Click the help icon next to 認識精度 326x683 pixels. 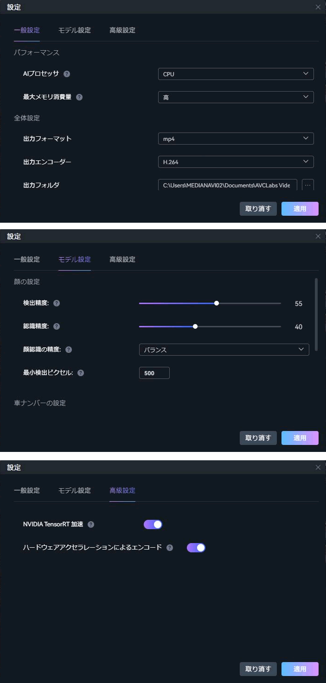click(57, 326)
